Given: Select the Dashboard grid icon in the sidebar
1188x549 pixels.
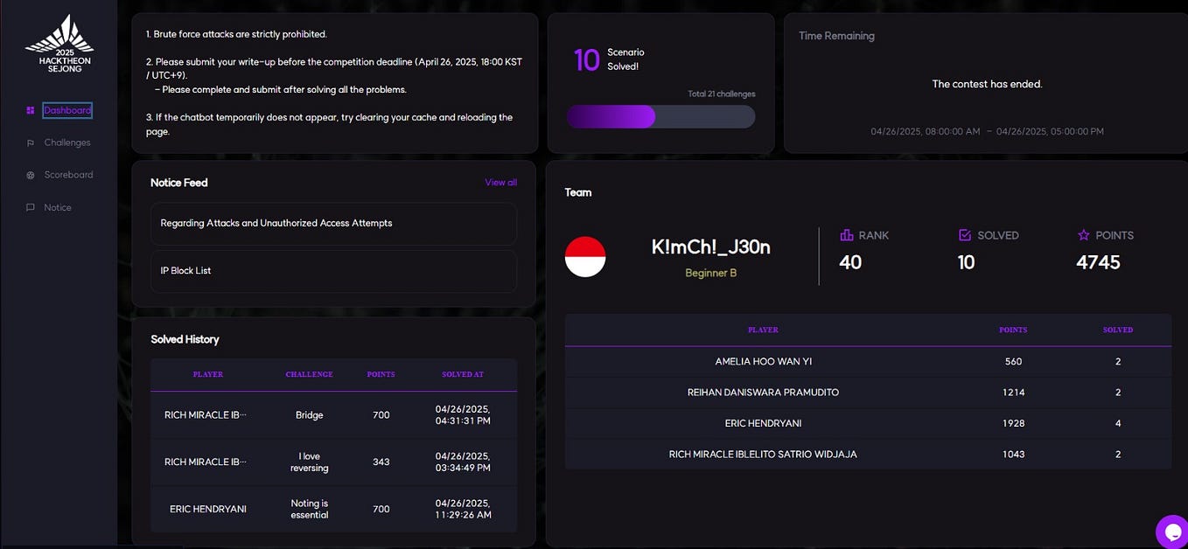Looking at the screenshot, I should pyautogui.click(x=30, y=110).
